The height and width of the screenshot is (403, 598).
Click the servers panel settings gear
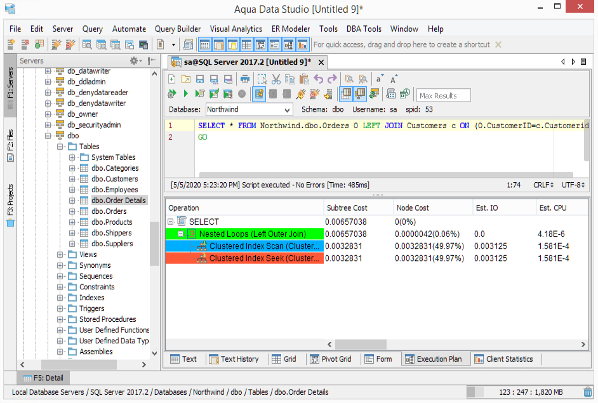tap(135, 61)
